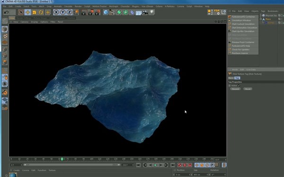Open the green generators icon
The width and height of the screenshot is (284, 177).
119,12
